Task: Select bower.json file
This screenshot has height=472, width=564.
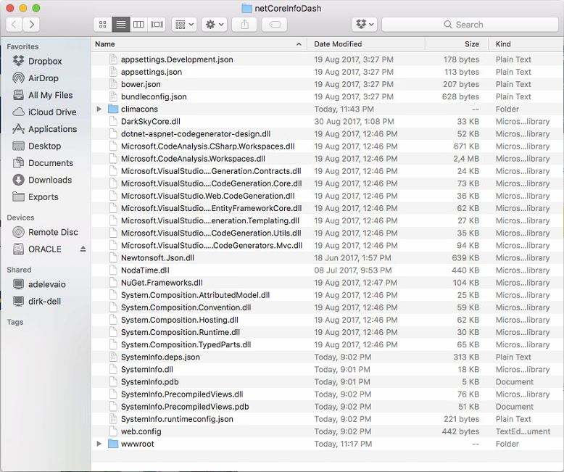Action: pyautogui.click(x=328, y=84)
